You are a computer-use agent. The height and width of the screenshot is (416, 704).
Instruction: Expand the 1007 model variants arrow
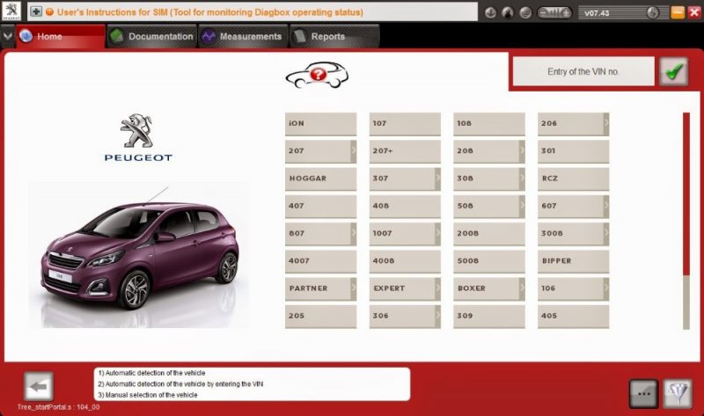[x=437, y=233]
